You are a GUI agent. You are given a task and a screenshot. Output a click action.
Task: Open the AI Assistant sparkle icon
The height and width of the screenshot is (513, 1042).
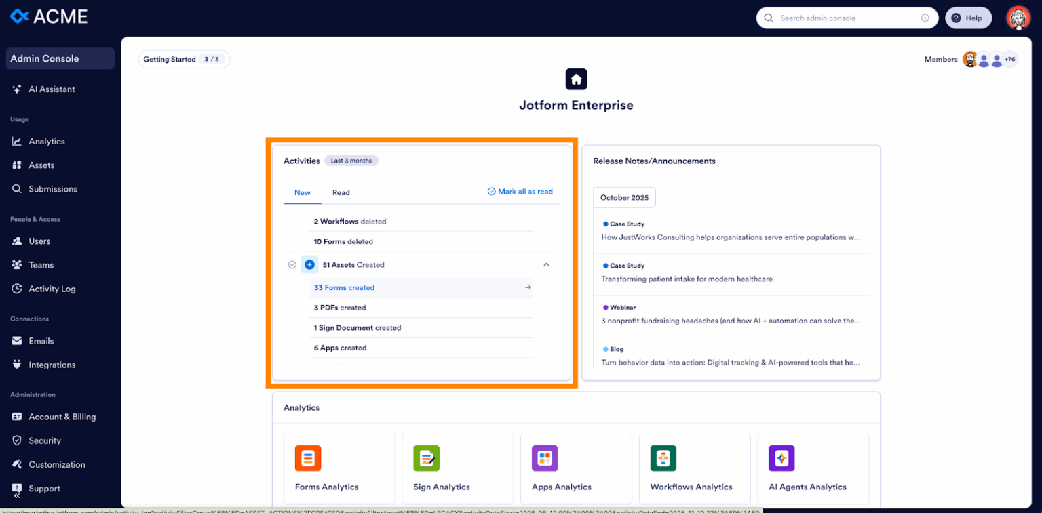pos(17,89)
